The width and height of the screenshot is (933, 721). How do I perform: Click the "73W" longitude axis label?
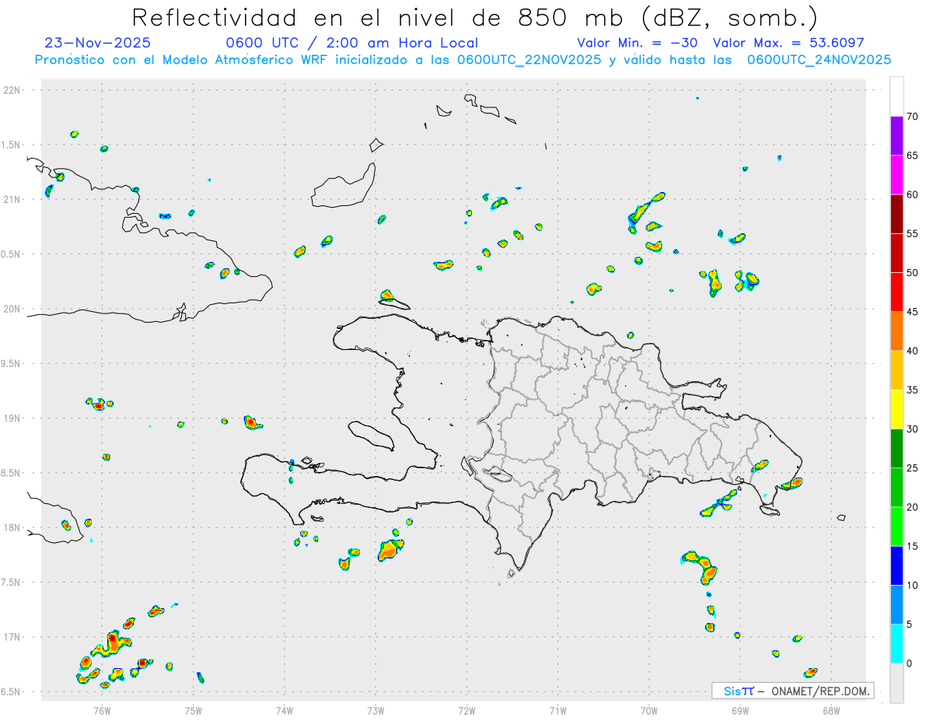pyautogui.click(x=376, y=710)
